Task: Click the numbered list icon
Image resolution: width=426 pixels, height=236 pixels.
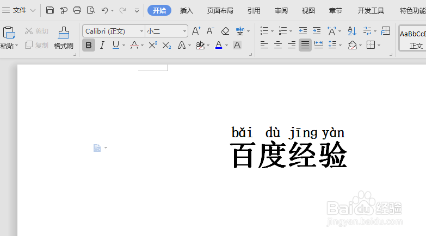Action: 283,31
